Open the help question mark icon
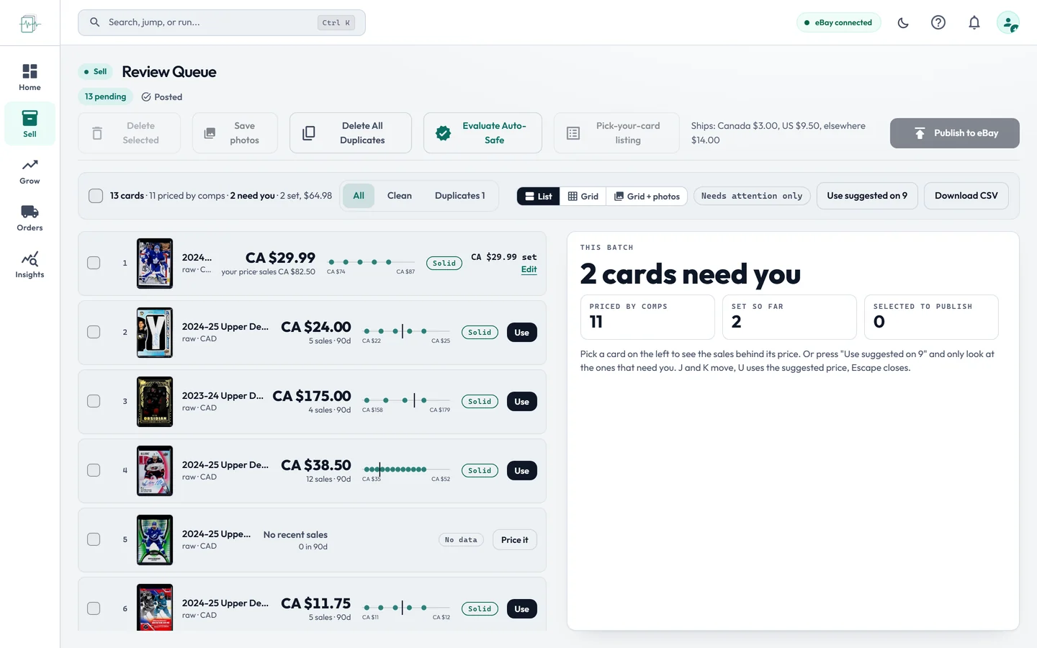Viewport: 1037px width, 648px height. coord(938,22)
